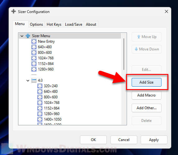Select the 800×600 label under 4:3
Screen dimensions: 178x155
click(51, 97)
